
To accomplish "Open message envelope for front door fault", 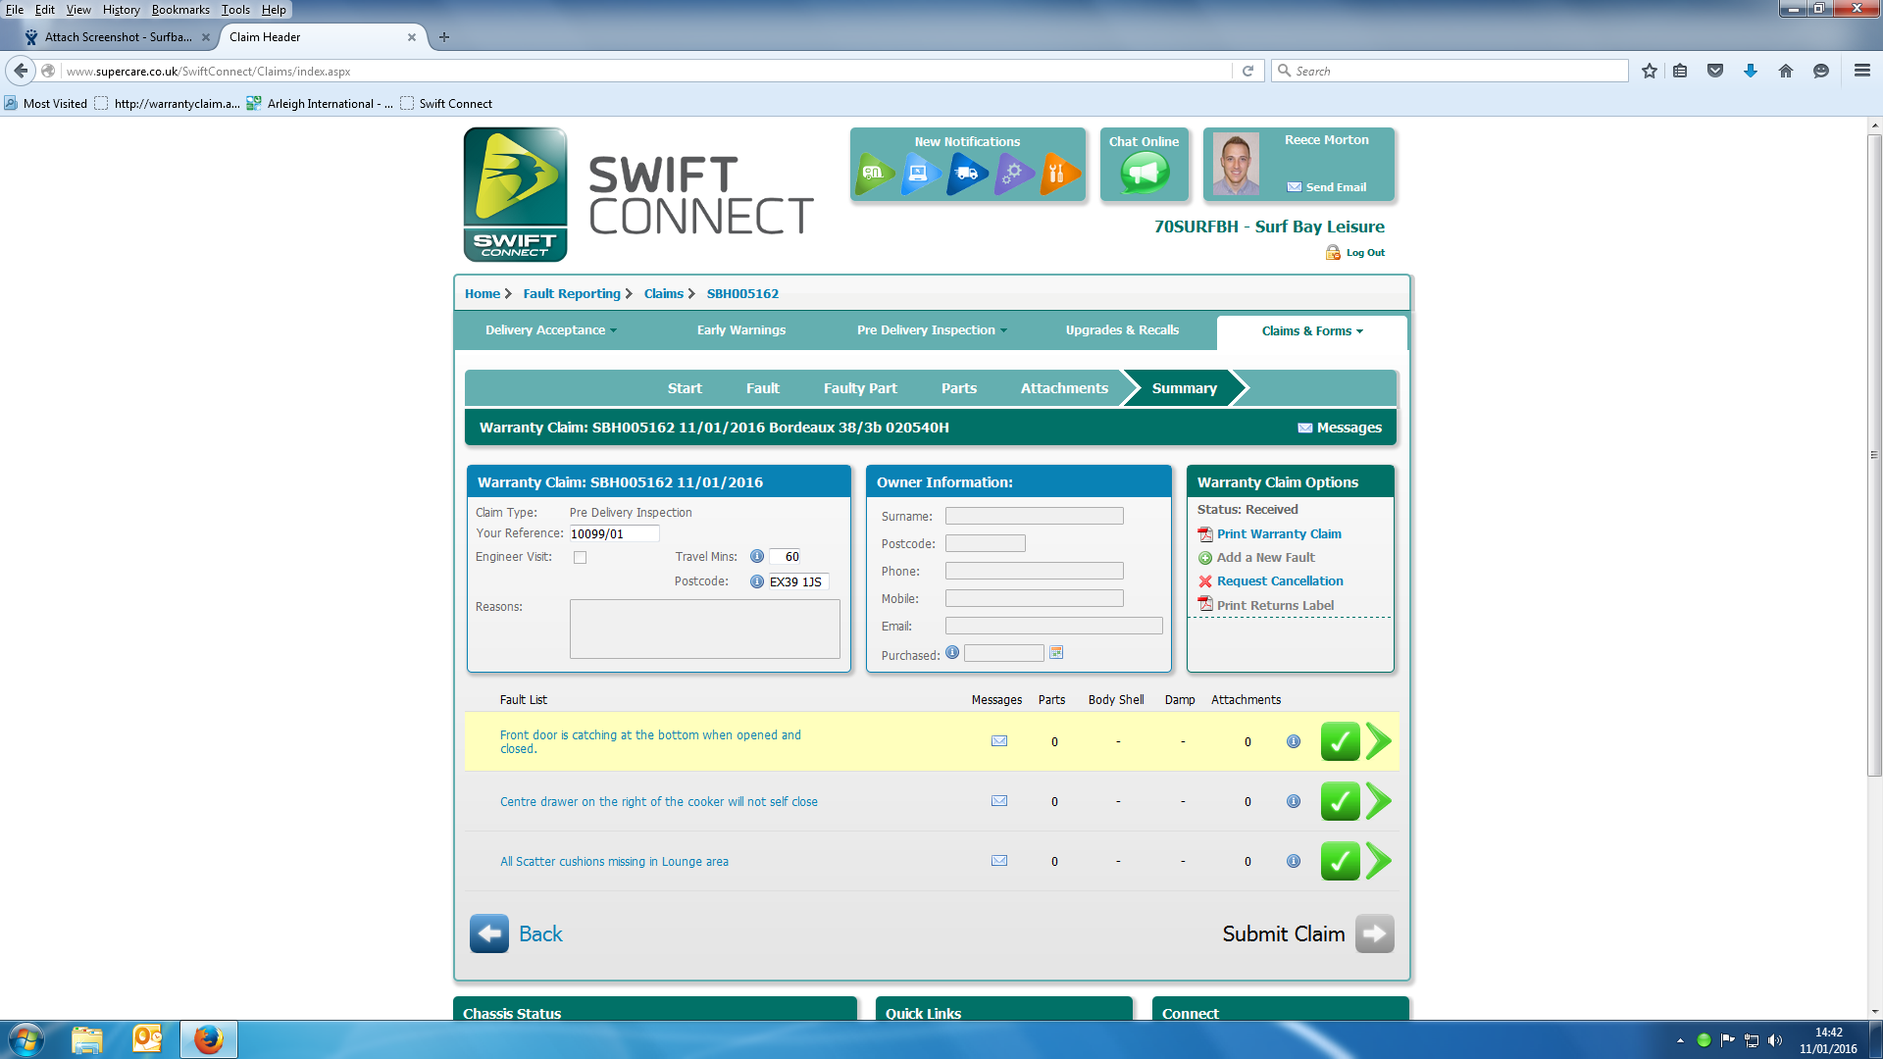I will (x=999, y=741).
